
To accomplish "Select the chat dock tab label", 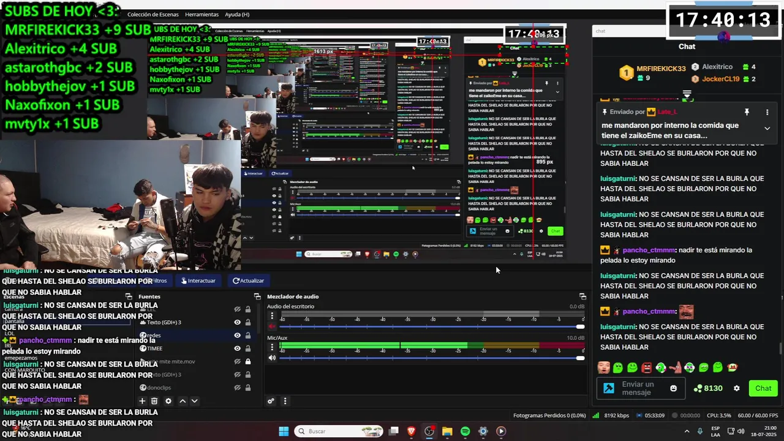I will (x=601, y=31).
